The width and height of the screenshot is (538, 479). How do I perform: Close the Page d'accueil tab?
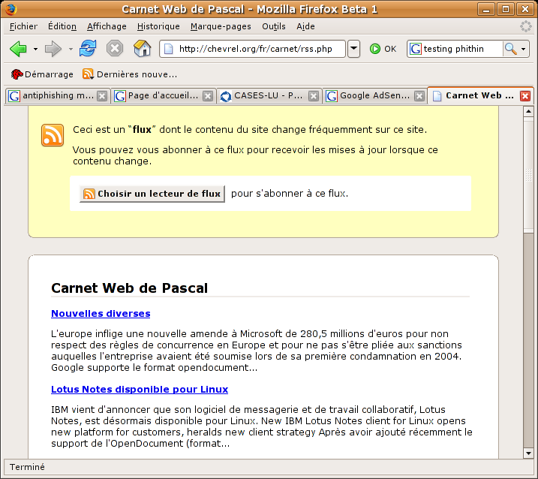[x=208, y=96]
